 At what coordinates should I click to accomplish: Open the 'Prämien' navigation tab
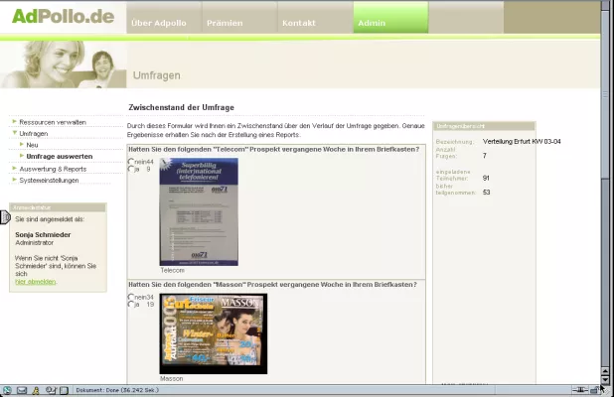(224, 22)
